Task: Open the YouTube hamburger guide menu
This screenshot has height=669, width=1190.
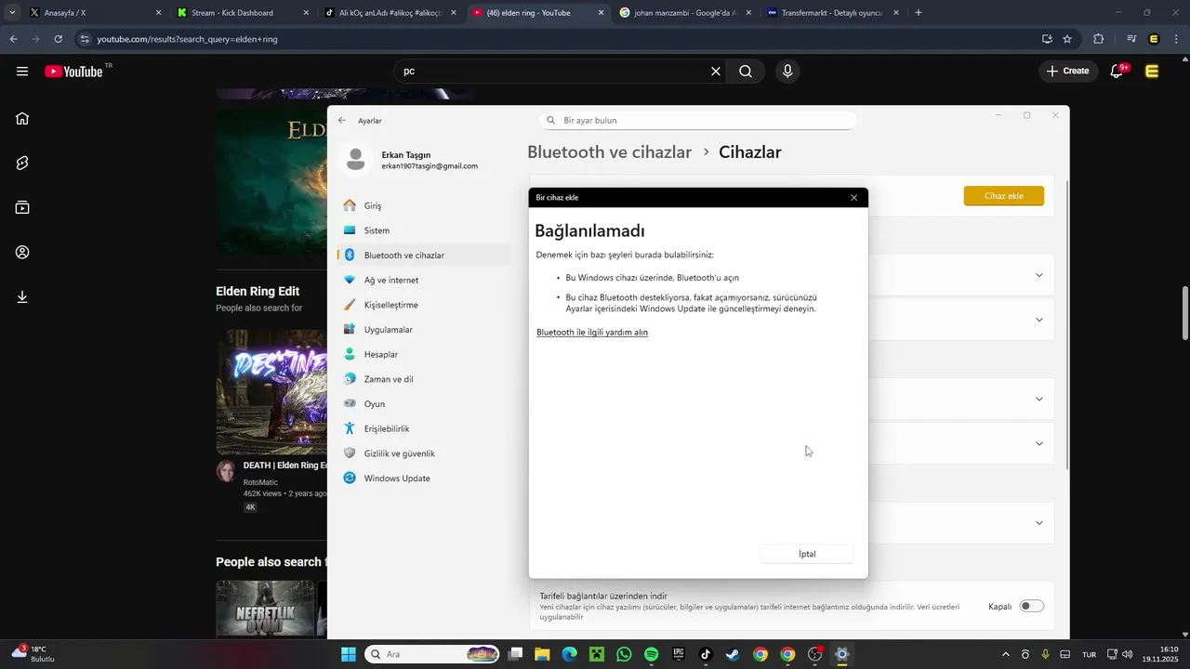Action: tap(22, 72)
